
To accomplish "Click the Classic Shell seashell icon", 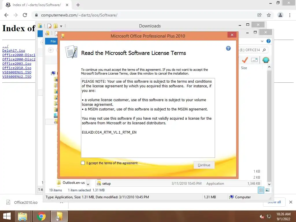I will (266, 60).
